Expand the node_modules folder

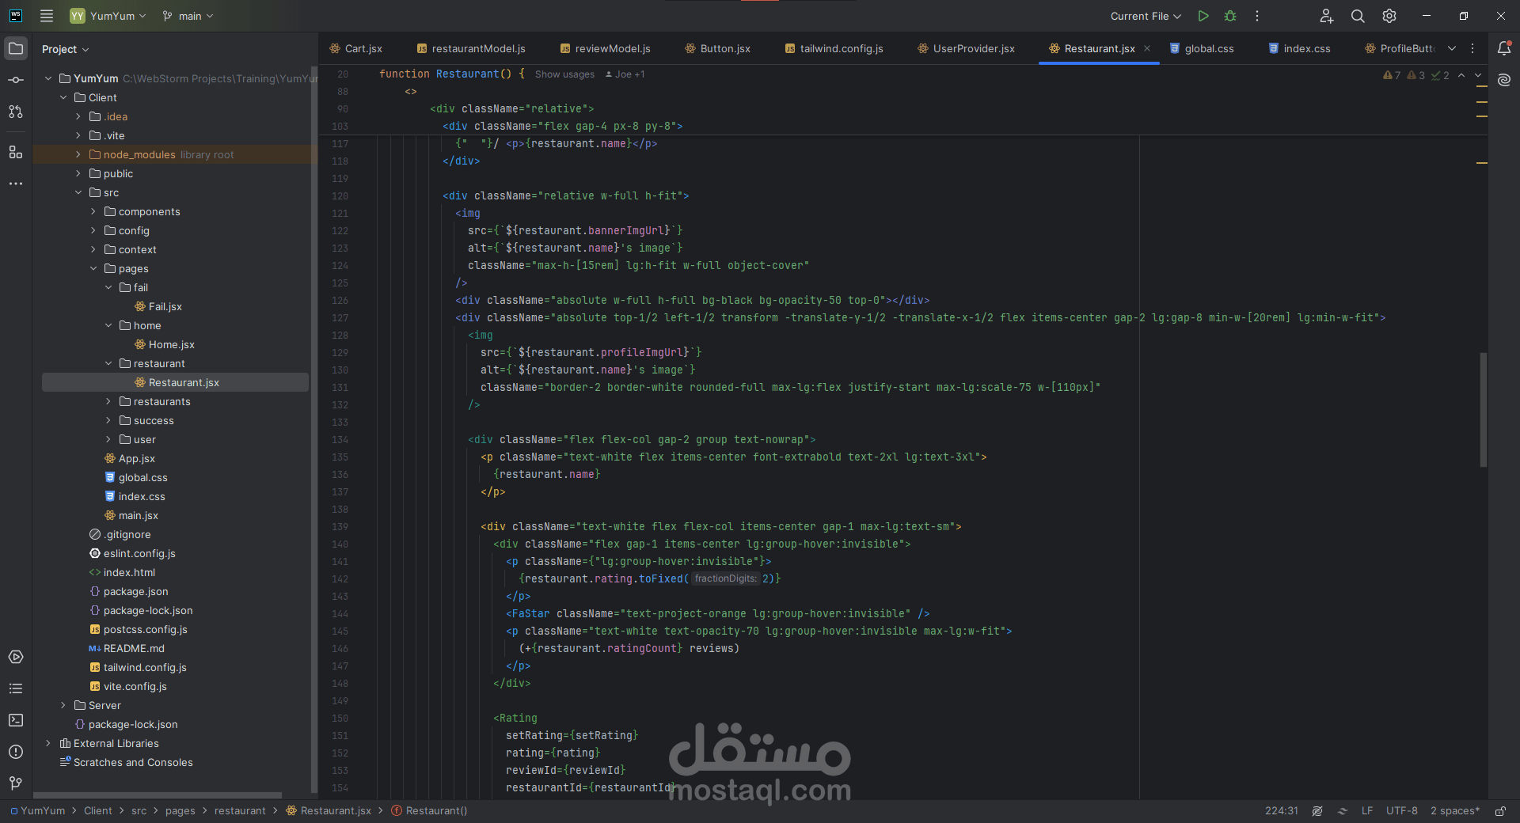78,154
